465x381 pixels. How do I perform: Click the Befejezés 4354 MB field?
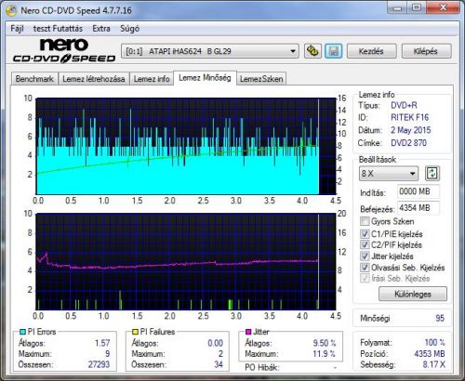[x=418, y=208]
